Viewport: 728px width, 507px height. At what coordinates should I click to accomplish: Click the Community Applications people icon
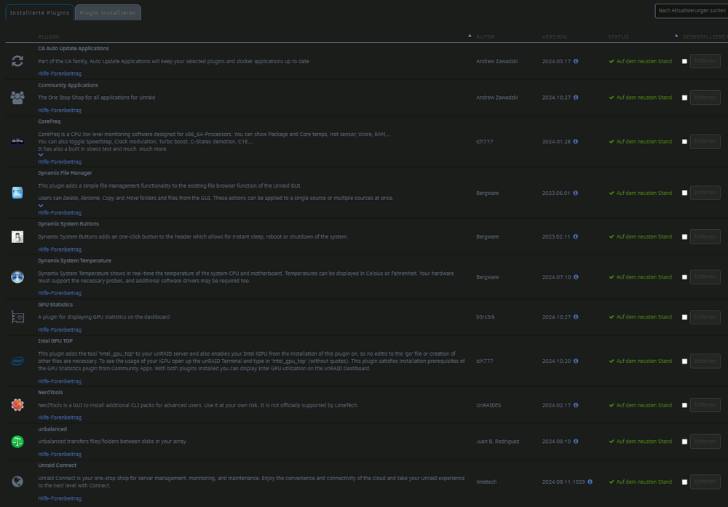coord(17,97)
